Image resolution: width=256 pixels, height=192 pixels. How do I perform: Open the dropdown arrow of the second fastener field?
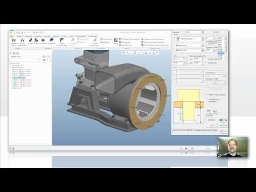202,45
